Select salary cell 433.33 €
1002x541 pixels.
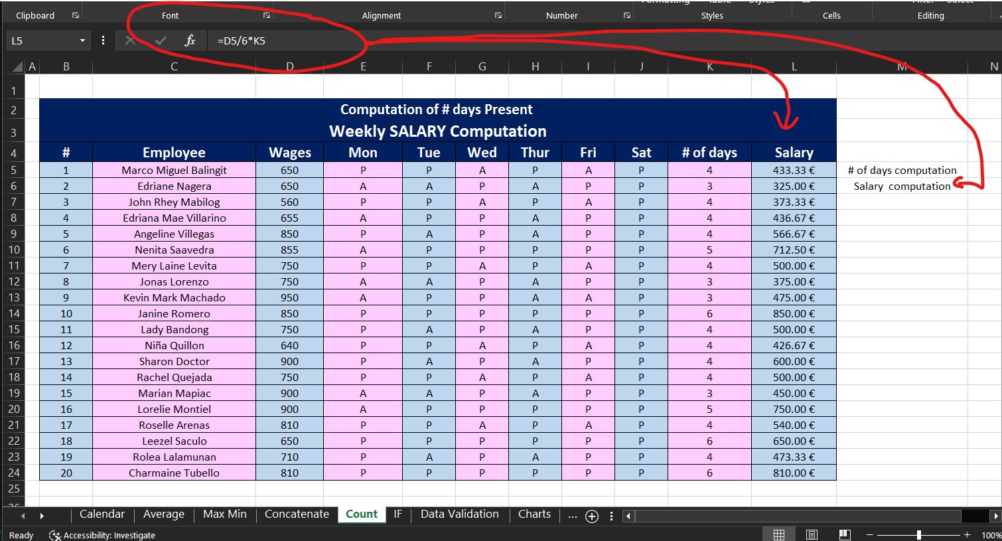pos(794,170)
